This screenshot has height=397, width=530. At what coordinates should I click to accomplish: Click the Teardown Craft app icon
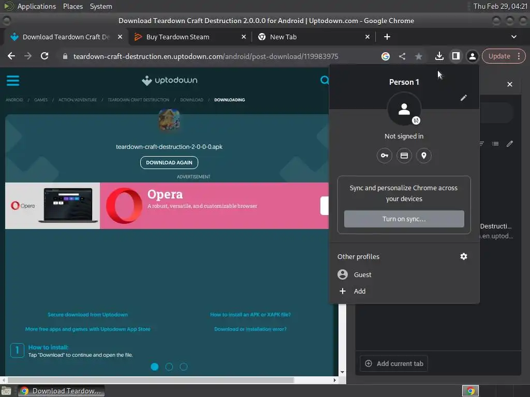[169, 120]
